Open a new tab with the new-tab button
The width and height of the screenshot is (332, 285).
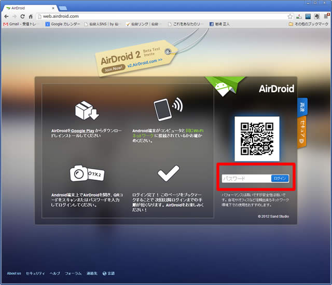pyautogui.click(x=63, y=8)
